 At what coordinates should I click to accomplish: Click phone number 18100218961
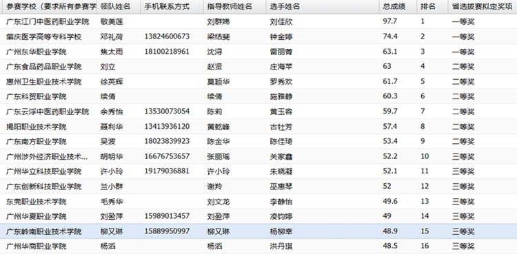(x=167, y=52)
